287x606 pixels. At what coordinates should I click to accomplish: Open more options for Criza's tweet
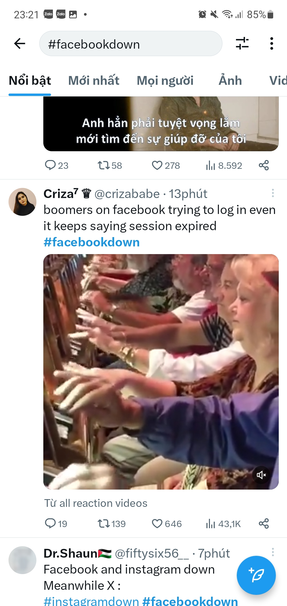(x=273, y=193)
